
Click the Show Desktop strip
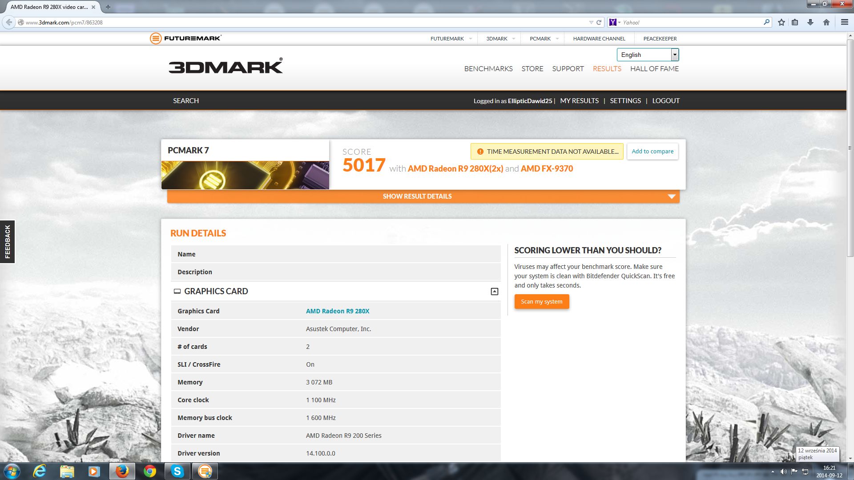[850, 472]
